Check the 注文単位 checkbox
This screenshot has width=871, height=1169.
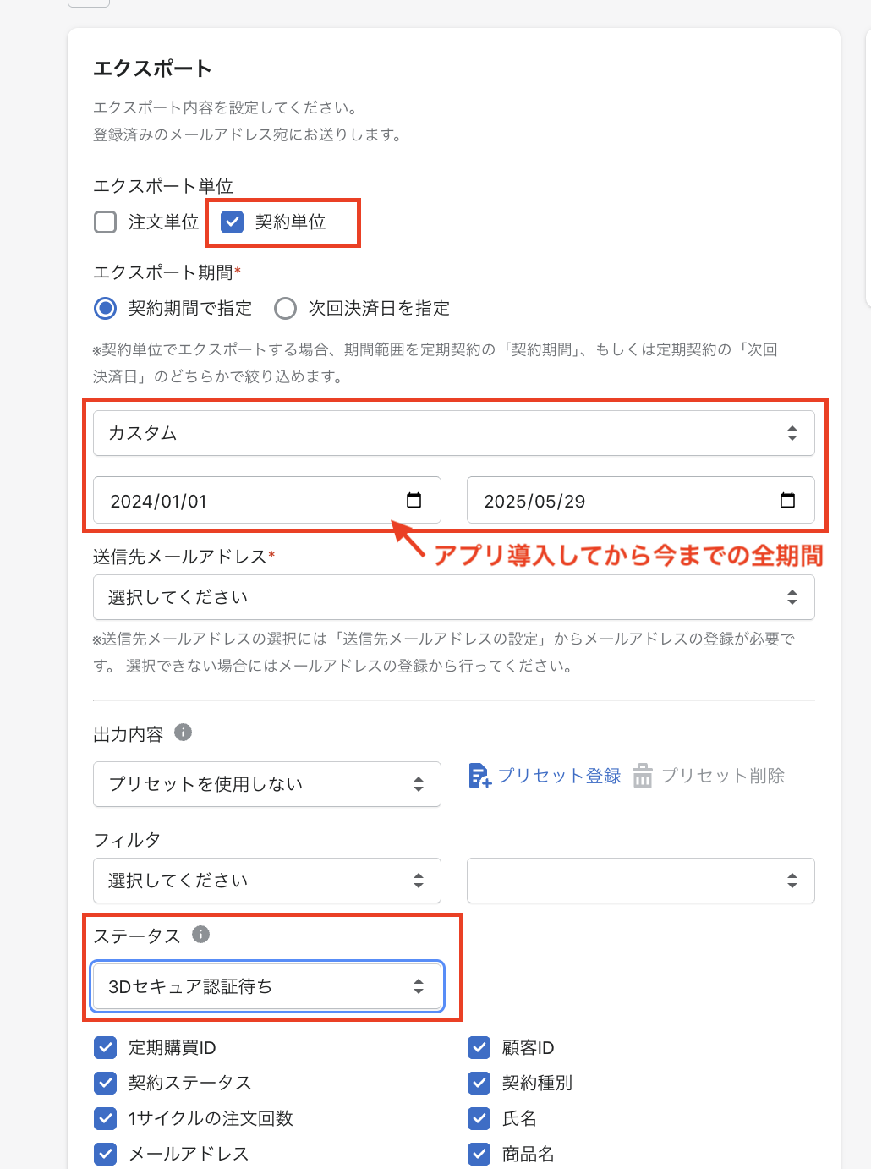click(x=106, y=222)
